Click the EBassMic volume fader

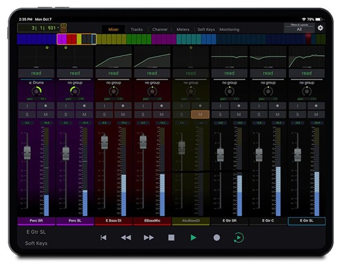coord(143,142)
